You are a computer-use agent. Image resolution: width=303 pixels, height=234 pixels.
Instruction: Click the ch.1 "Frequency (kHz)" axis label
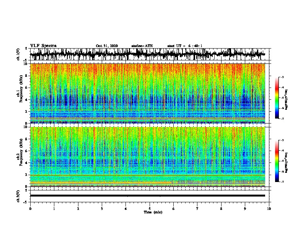(21, 89)
